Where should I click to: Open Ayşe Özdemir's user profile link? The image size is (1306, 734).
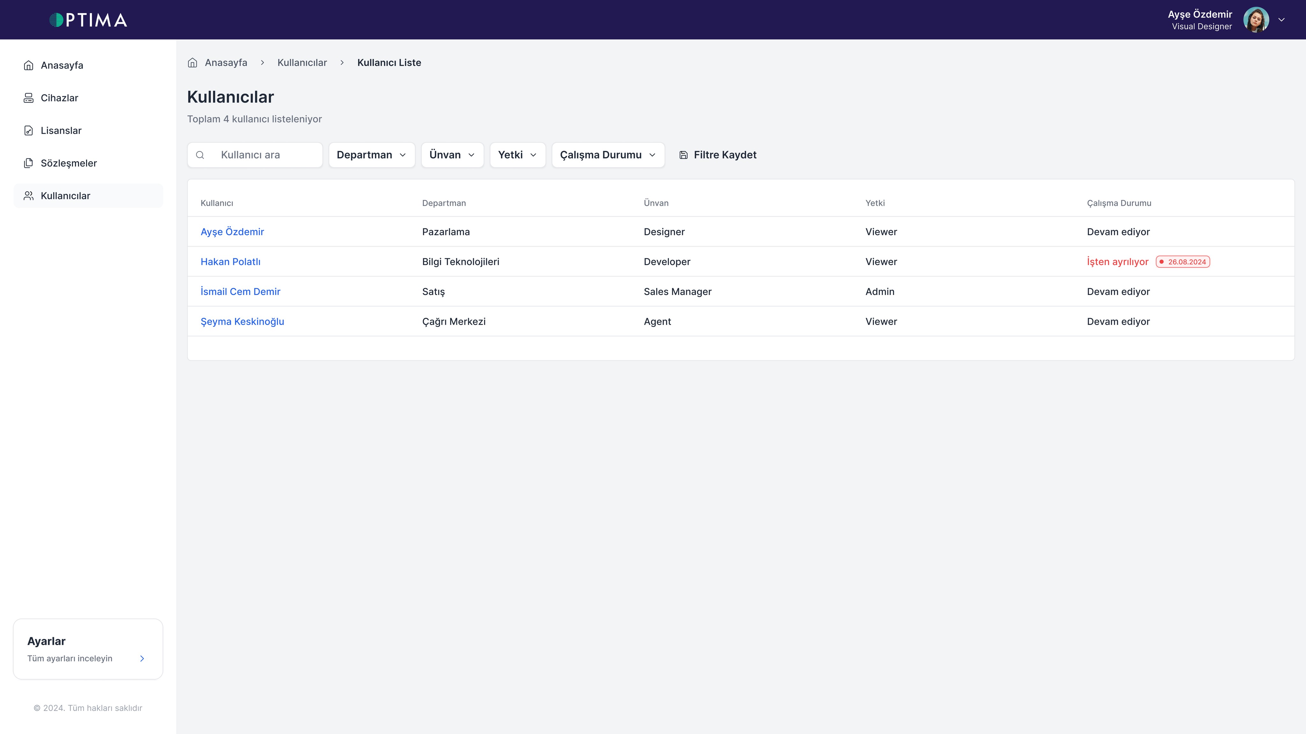point(232,232)
